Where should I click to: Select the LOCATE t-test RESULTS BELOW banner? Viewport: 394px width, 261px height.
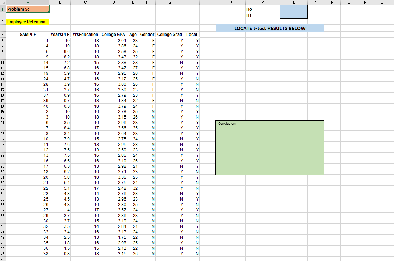coord(270,28)
